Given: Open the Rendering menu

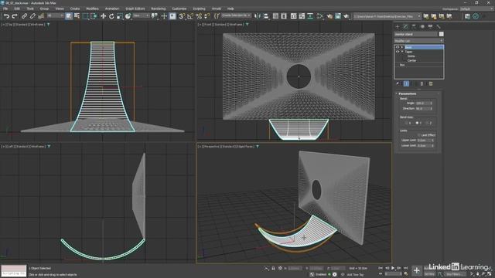Looking at the screenshot, I should click(x=158, y=8).
